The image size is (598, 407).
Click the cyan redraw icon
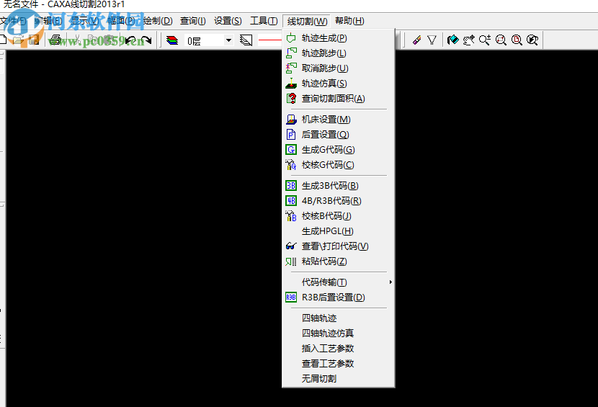pos(452,40)
